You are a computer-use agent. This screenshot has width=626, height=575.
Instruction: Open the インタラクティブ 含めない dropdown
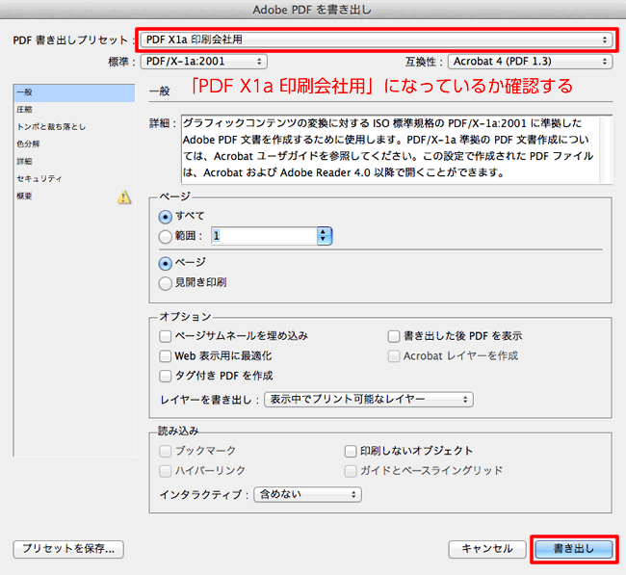pyautogui.click(x=307, y=494)
